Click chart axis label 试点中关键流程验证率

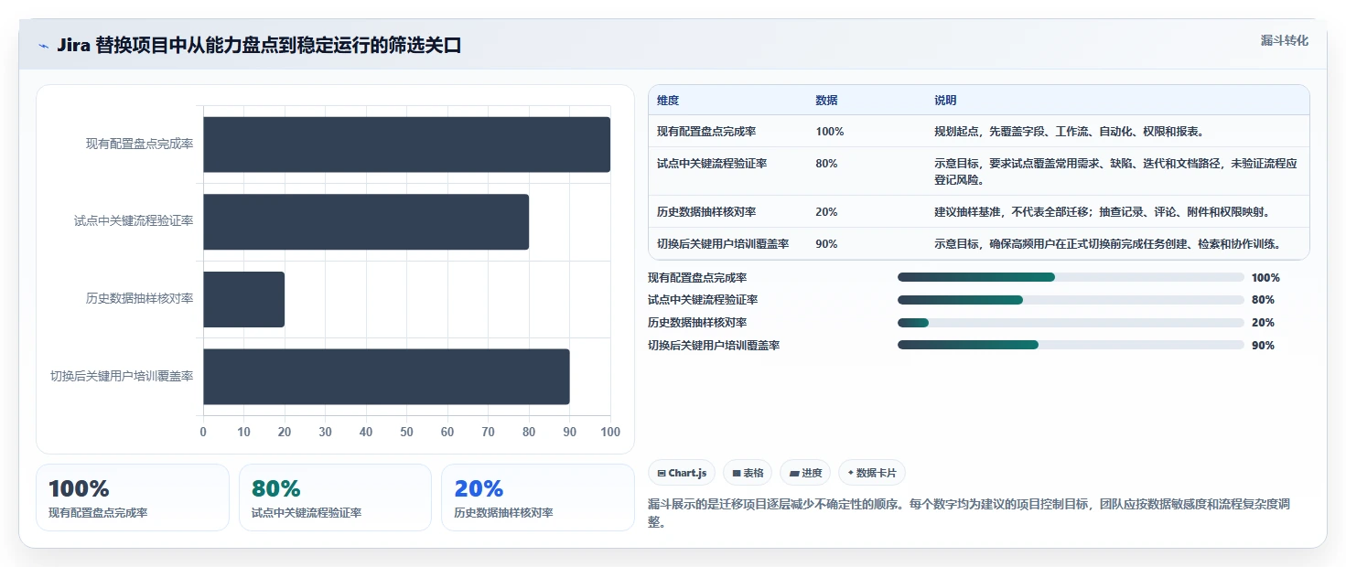[x=134, y=221]
